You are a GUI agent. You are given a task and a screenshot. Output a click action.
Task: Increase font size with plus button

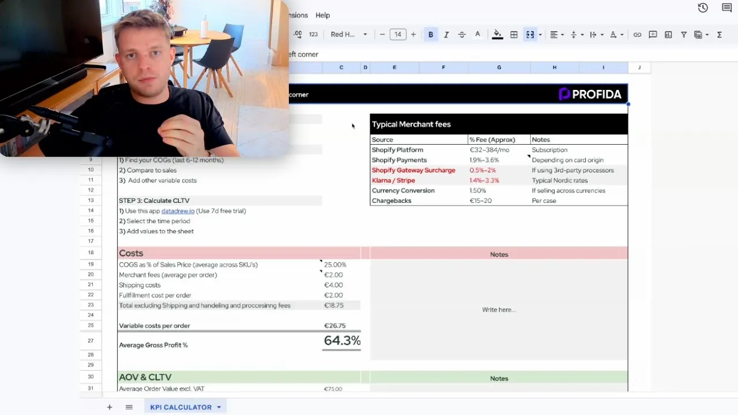(x=413, y=35)
